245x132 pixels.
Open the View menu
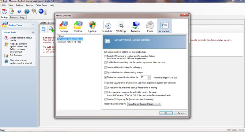[x=11, y=5]
